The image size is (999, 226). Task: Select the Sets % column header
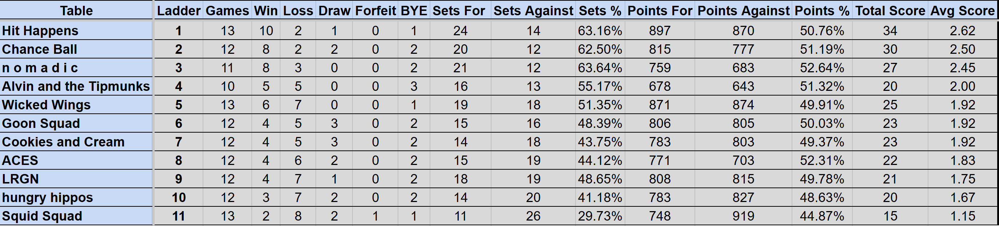point(600,11)
